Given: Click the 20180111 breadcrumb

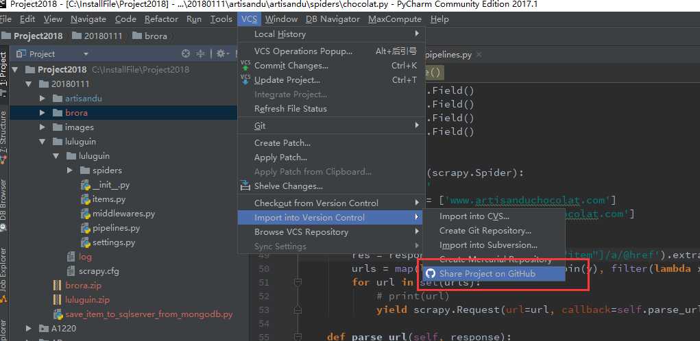Looking at the screenshot, I should click(97, 36).
